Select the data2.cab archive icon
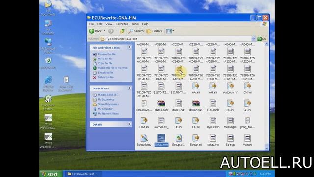The height and width of the screenshot is (177, 314). (196, 104)
